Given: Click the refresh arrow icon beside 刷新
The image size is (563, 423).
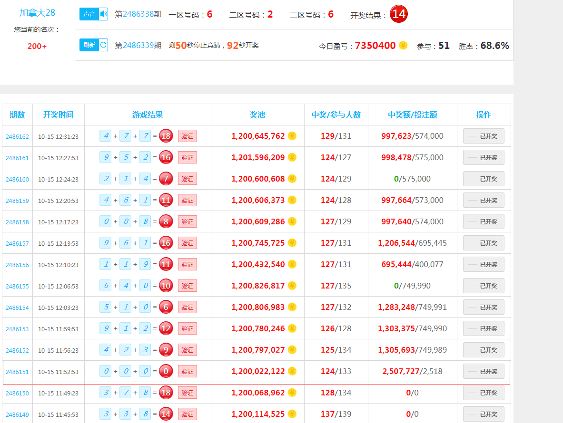Looking at the screenshot, I should 103,45.
